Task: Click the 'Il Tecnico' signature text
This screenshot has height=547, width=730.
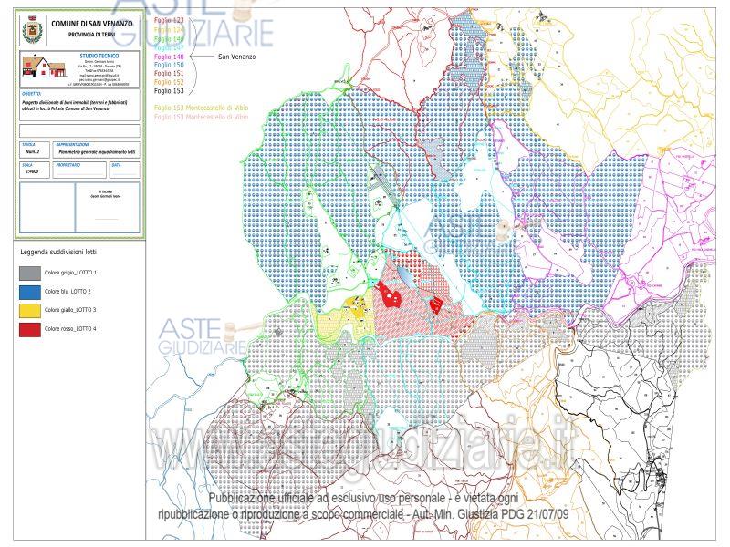Action: (106, 191)
